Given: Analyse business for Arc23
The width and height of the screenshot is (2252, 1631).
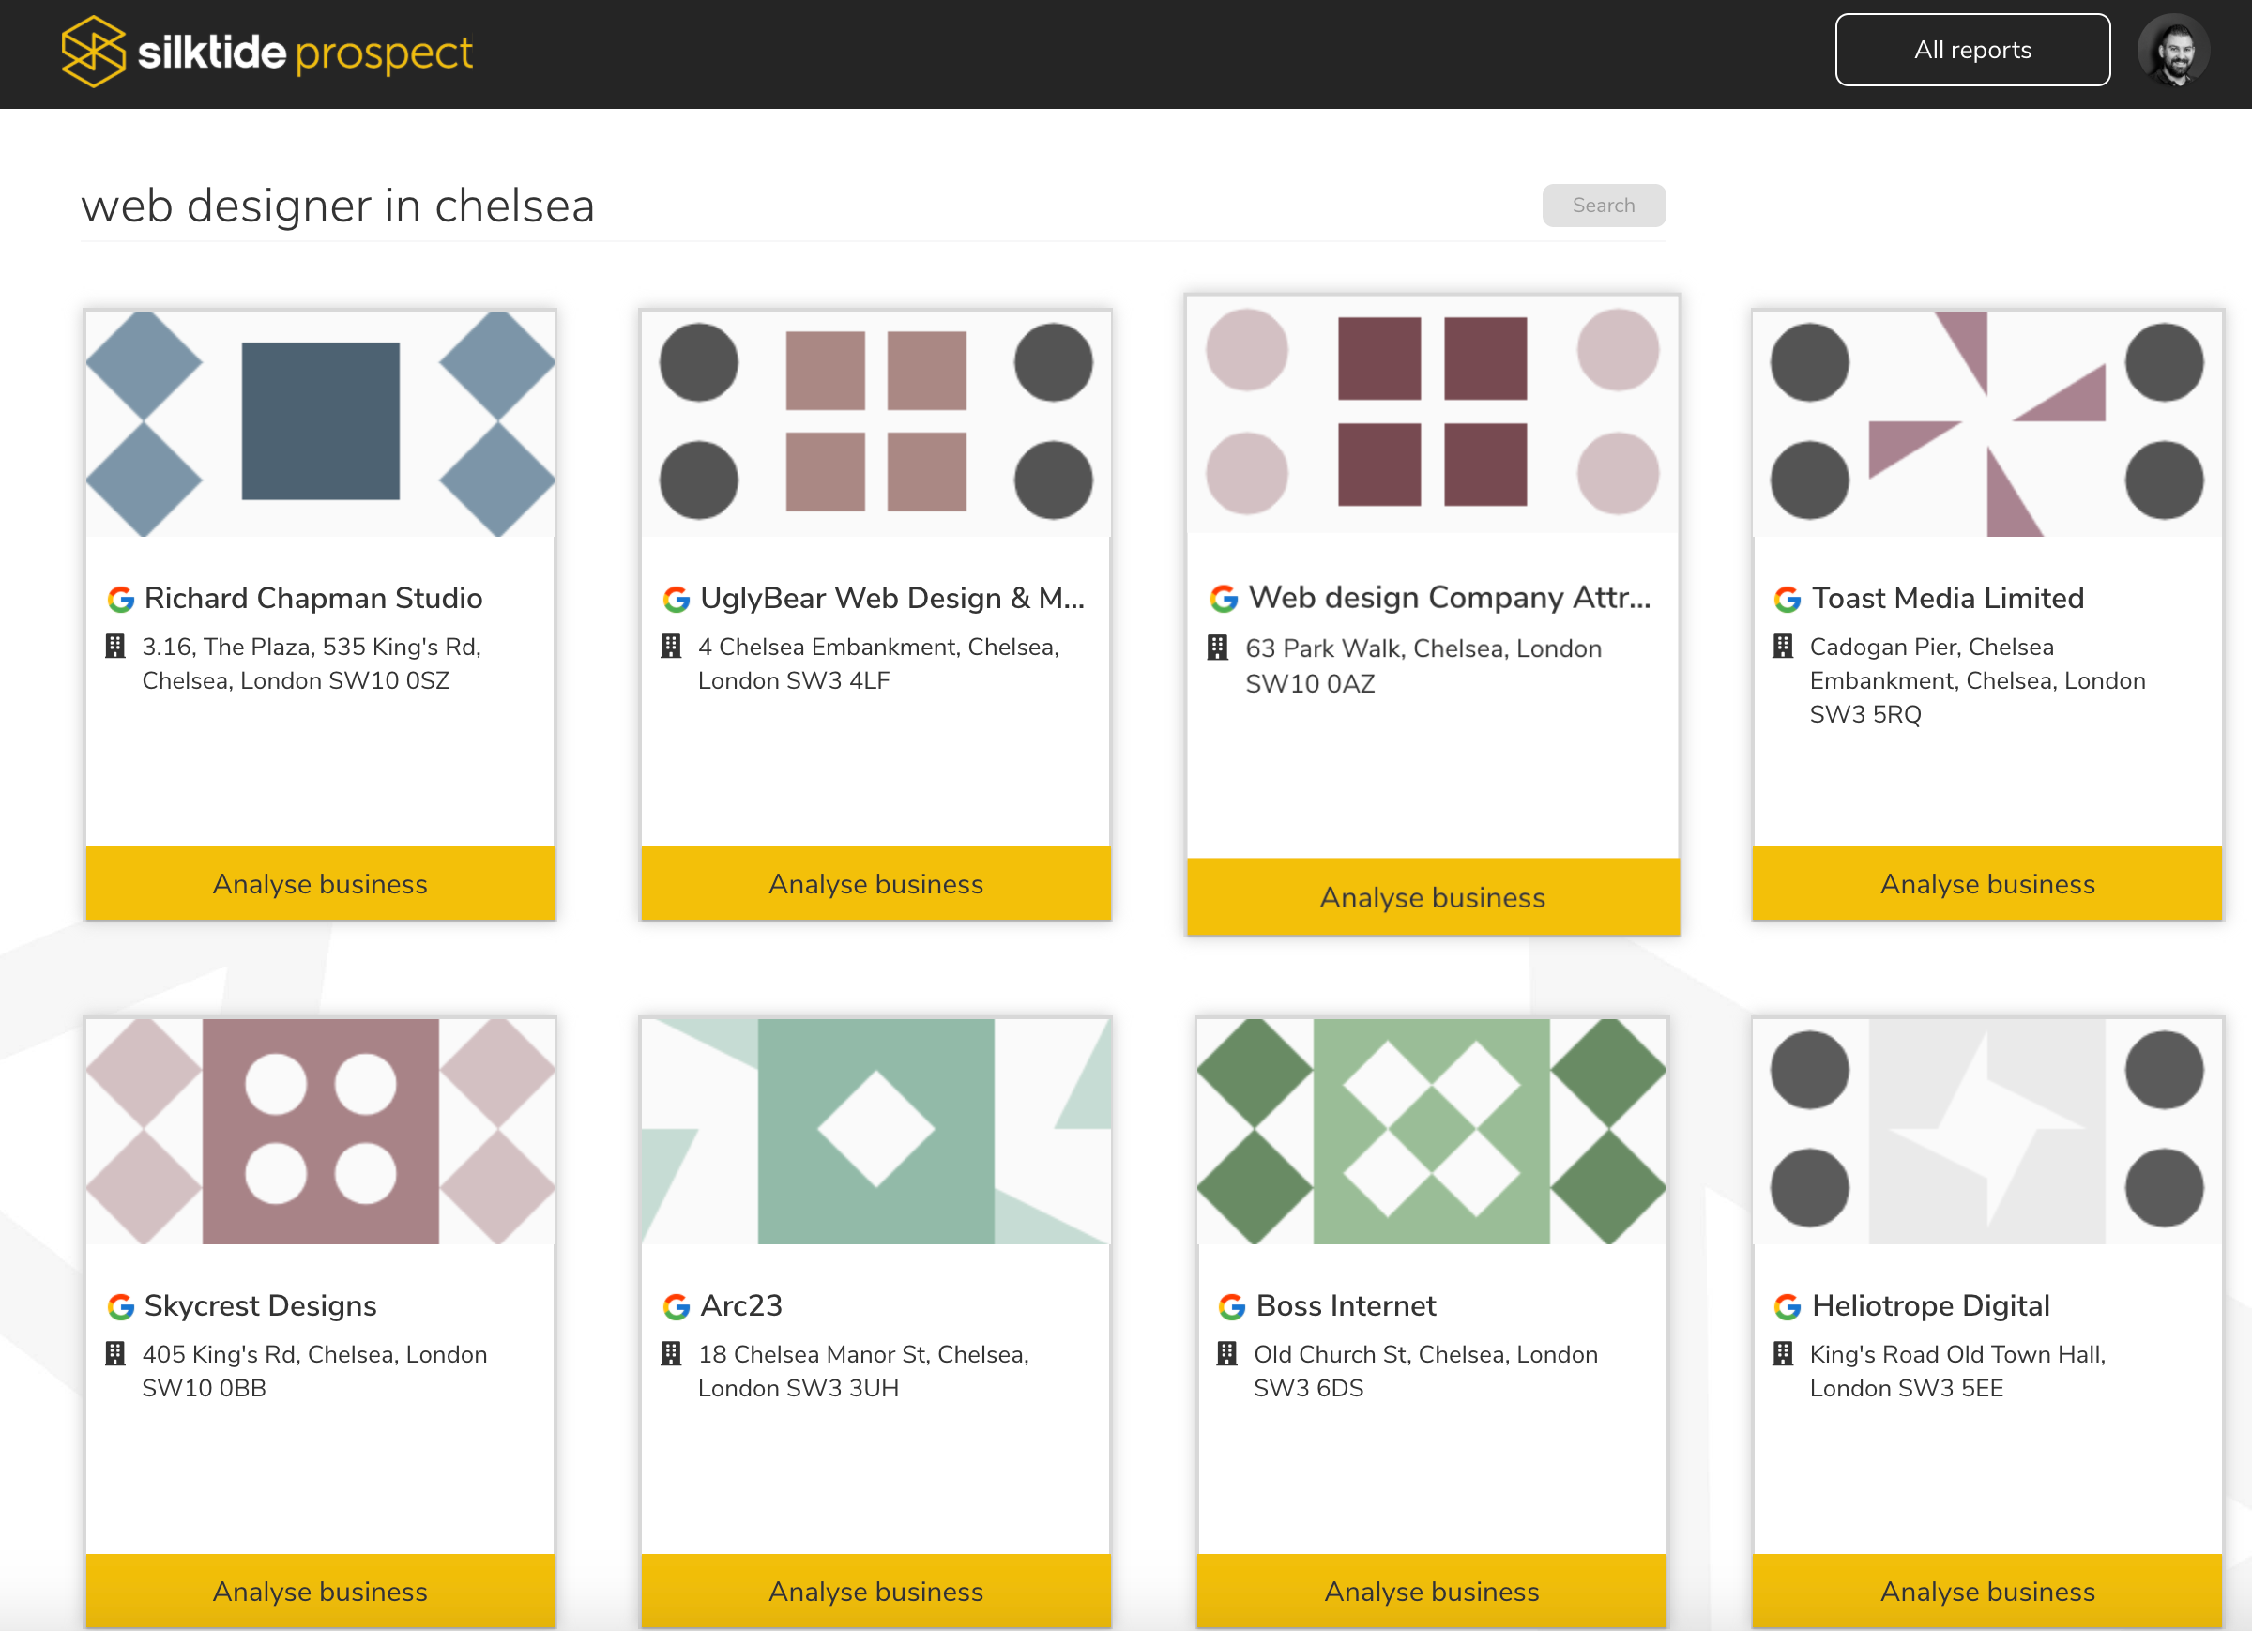Looking at the screenshot, I should (x=875, y=1591).
